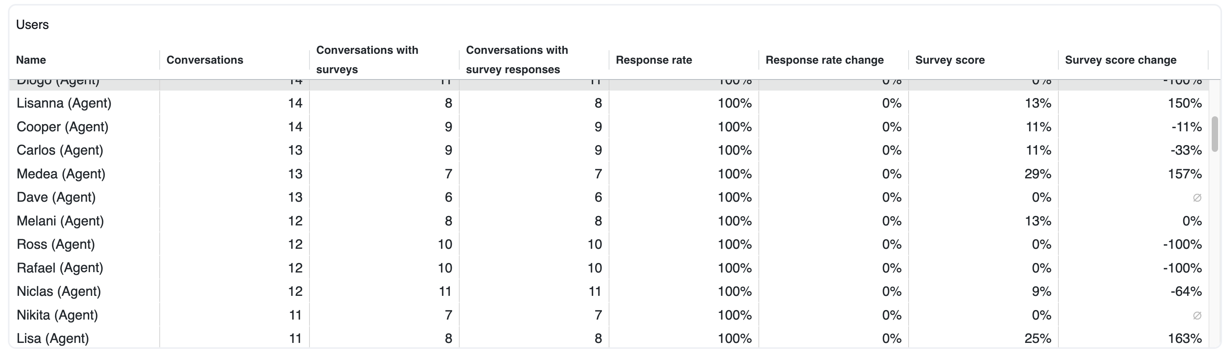This screenshot has width=1226, height=352.
Task: Click Lisa's 25% survey score cell
Action: click(x=1037, y=338)
